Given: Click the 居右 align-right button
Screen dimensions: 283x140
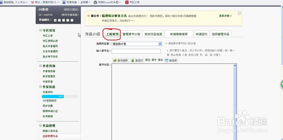Looking at the screenshot, I should (160, 60).
